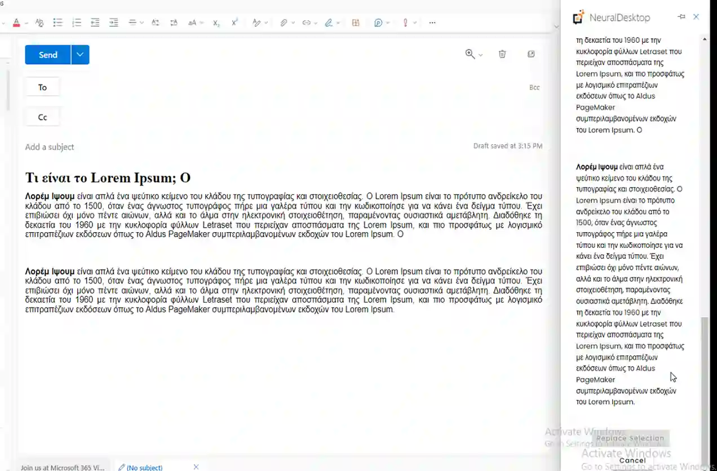This screenshot has width=717, height=471.
Task: Click the email heading Τι είναι το Lorem Ipsum
Action: pyautogui.click(x=108, y=178)
